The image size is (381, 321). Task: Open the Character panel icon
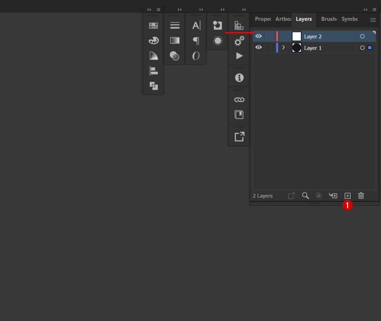pyautogui.click(x=196, y=26)
